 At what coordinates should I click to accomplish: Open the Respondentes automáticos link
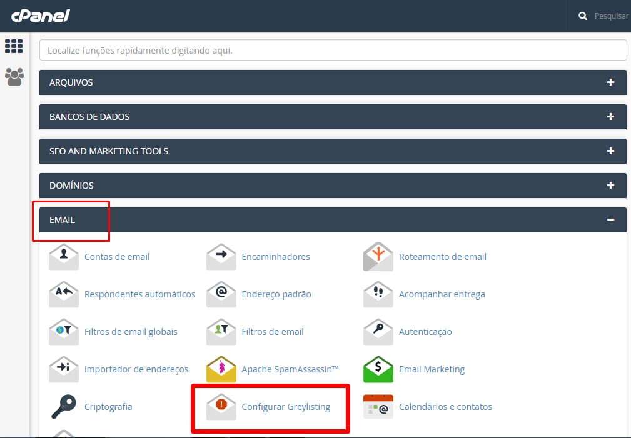tap(139, 294)
